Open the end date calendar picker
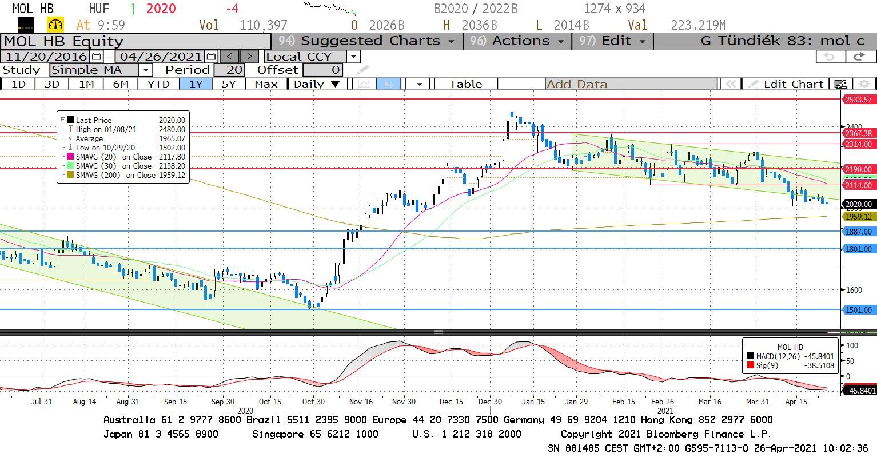The width and height of the screenshot is (877, 465). coord(211,57)
